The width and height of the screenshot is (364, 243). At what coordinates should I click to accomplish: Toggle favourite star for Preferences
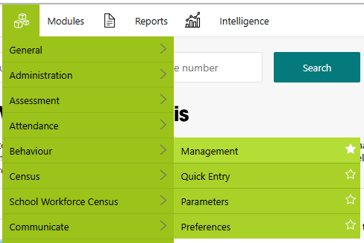(x=350, y=225)
